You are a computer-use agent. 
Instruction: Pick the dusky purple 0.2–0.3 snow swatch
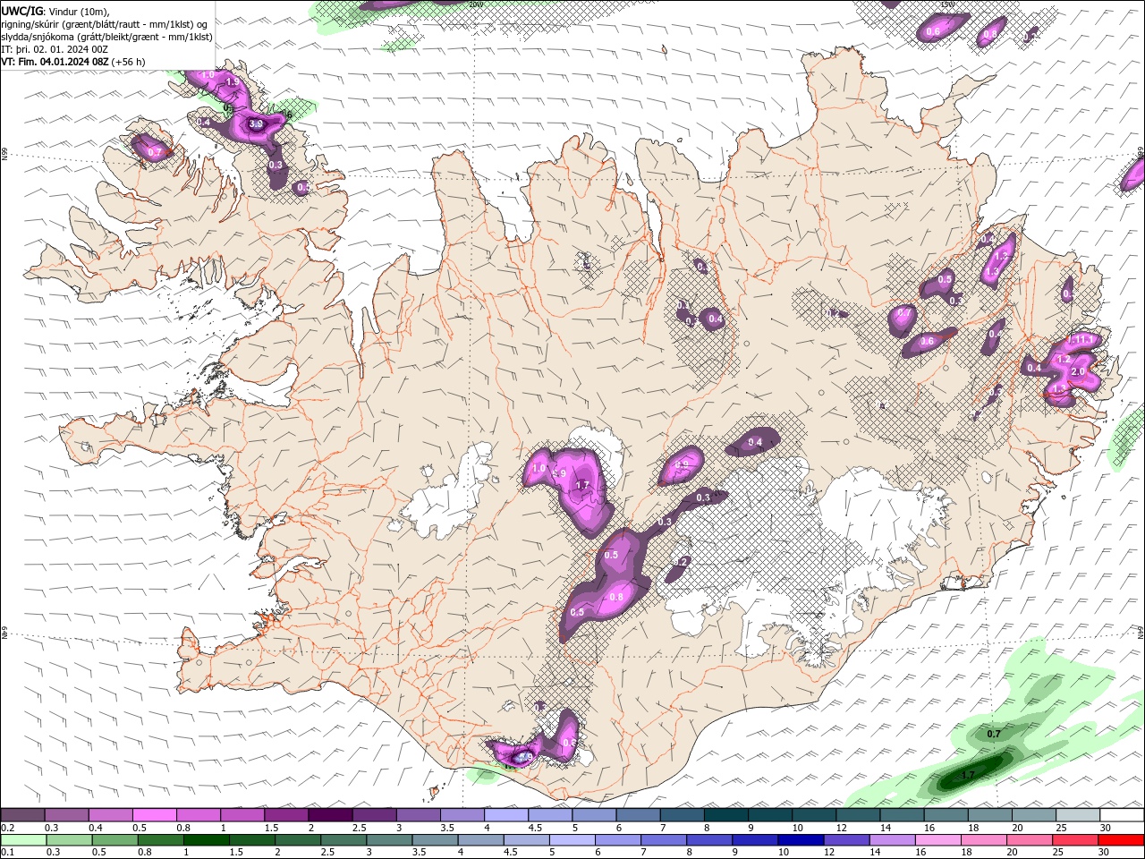(22, 815)
